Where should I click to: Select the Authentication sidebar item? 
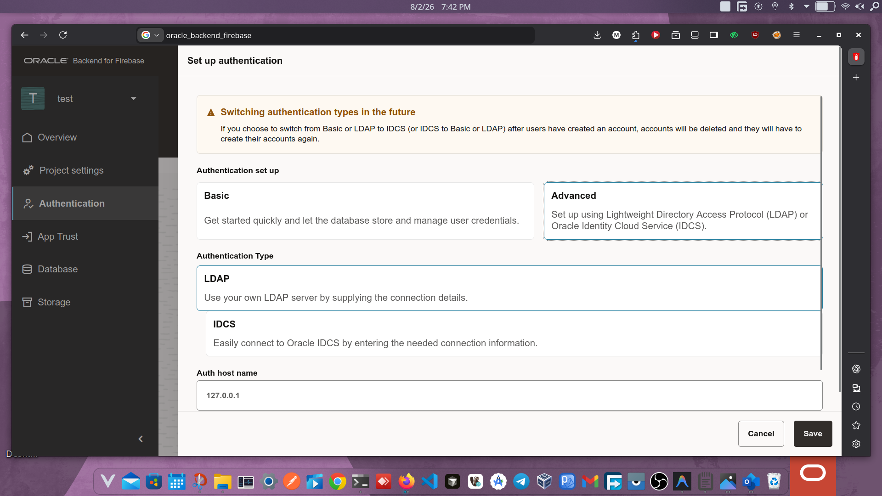[85, 203]
